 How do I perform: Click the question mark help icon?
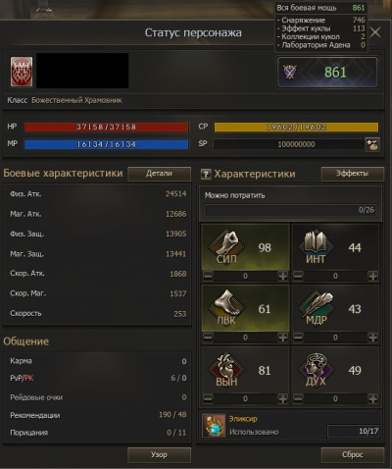pos(206,174)
